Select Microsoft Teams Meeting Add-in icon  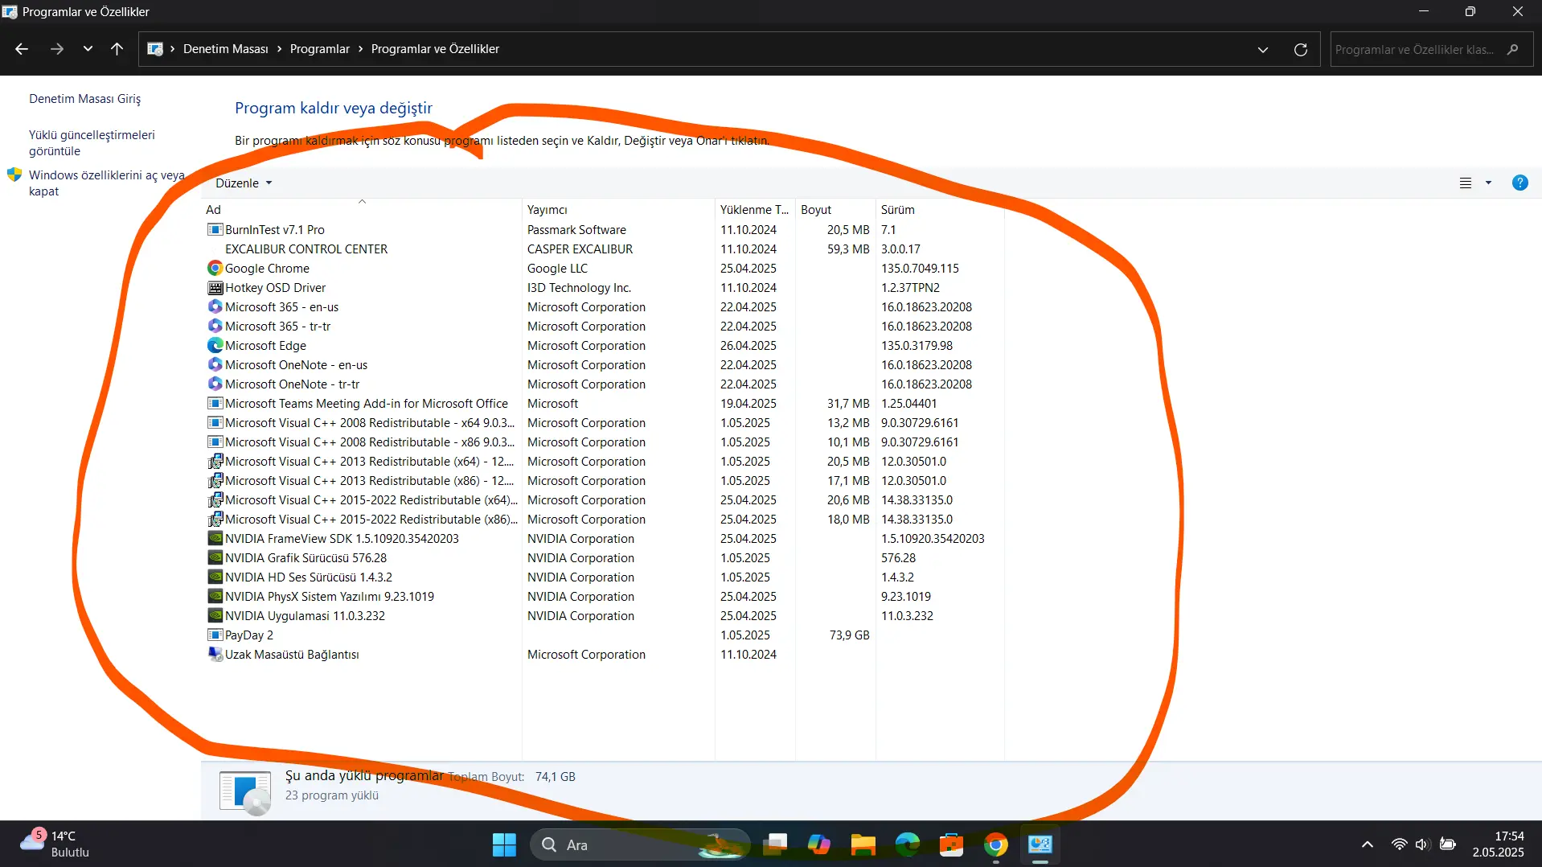[215, 404]
